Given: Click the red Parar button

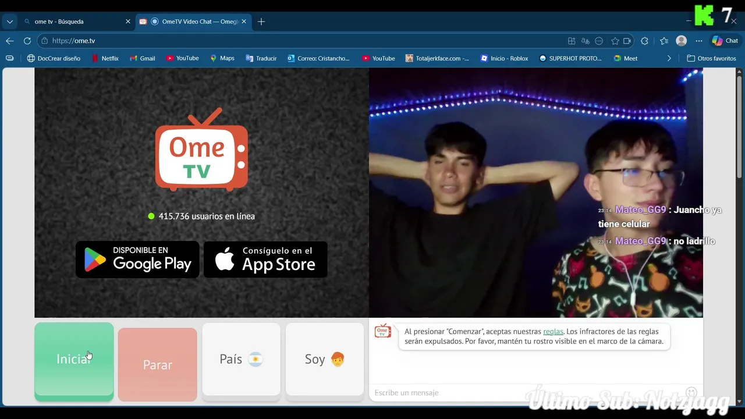Looking at the screenshot, I should (157, 365).
